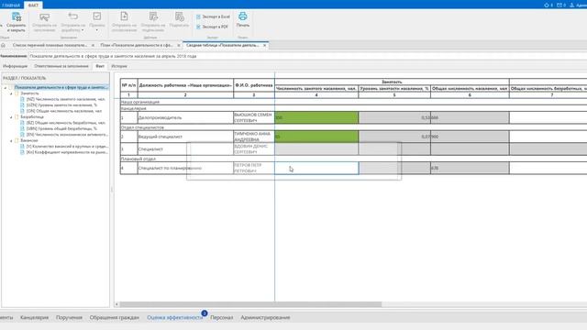
Task: Click the horizontal scrollbar under the table
Action: (x=250, y=304)
